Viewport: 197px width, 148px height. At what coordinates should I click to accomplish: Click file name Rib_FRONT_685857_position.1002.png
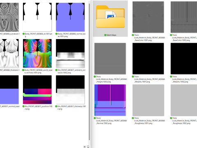(x=39, y=108)
